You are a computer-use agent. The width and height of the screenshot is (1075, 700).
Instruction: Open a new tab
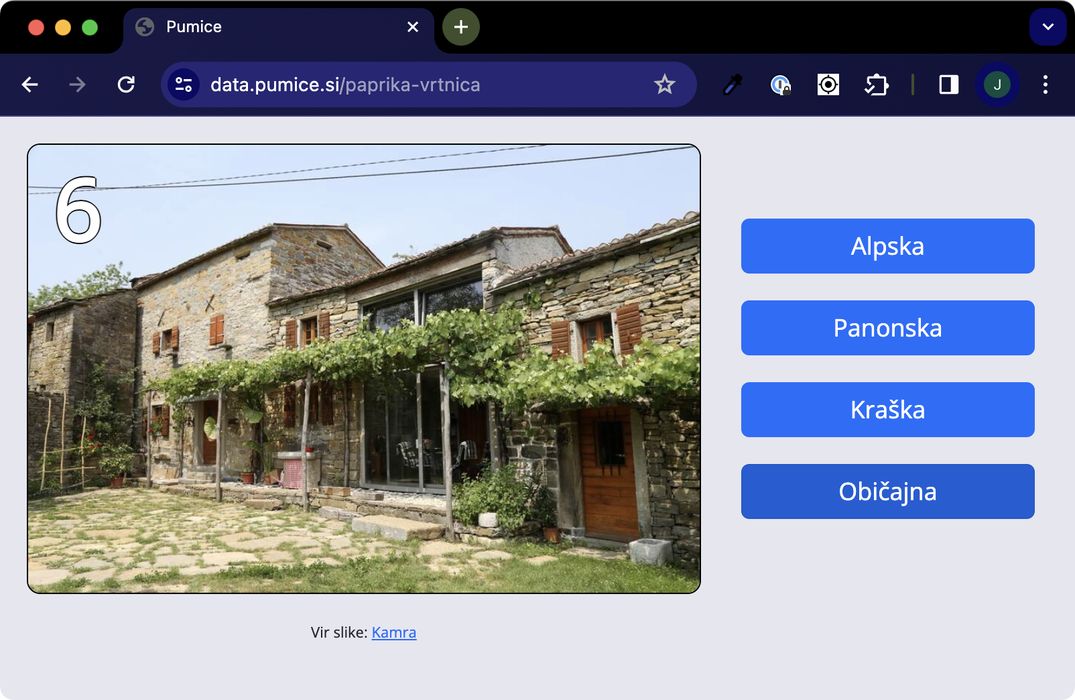pyautogui.click(x=461, y=27)
